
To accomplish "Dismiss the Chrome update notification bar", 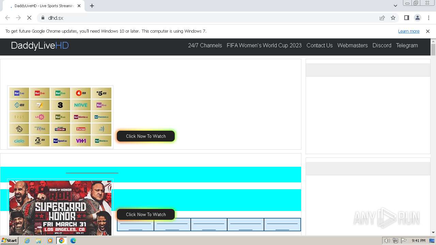I will pyautogui.click(x=428, y=31).
